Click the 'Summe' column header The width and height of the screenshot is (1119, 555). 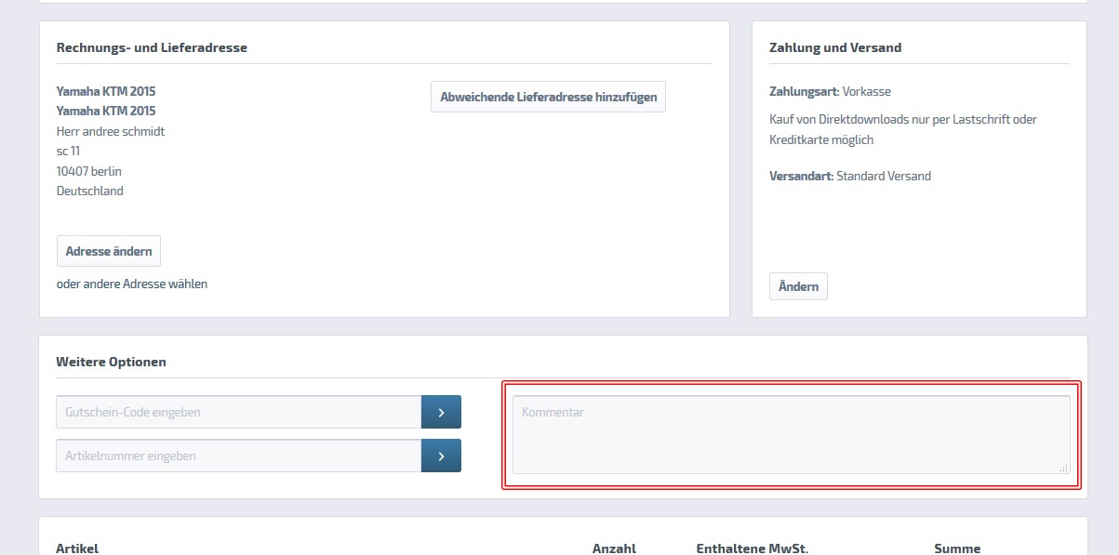[957, 548]
